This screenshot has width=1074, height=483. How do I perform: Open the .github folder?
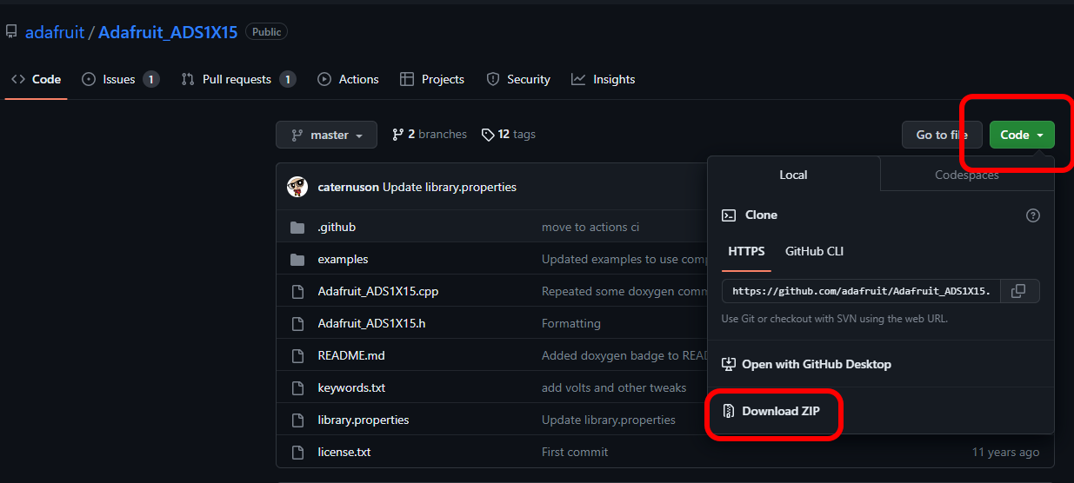[337, 227]
